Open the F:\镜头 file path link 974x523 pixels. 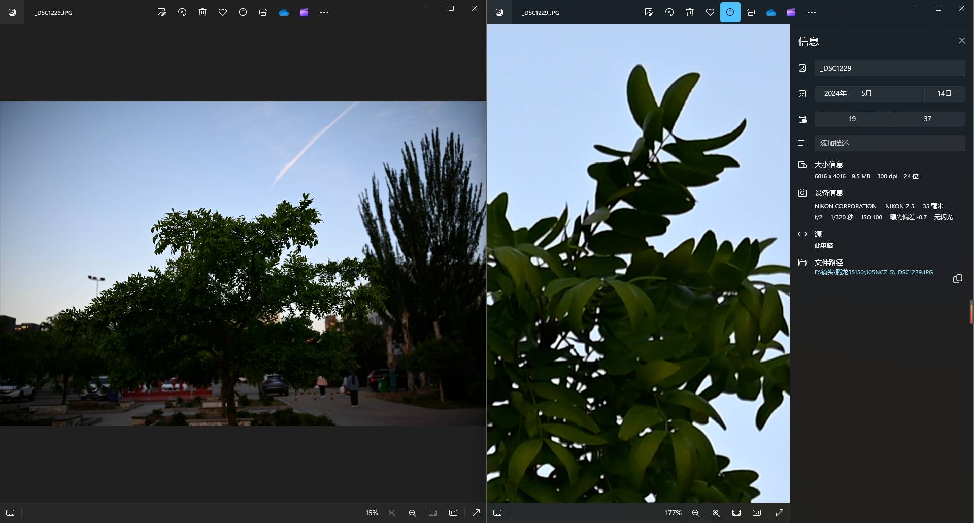(874, 272)
